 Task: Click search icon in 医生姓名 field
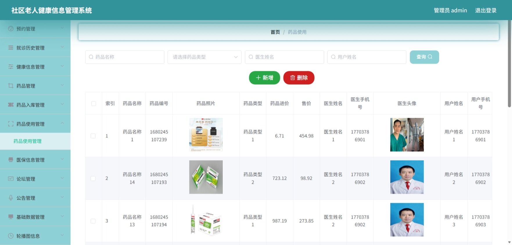click(251, 57)
